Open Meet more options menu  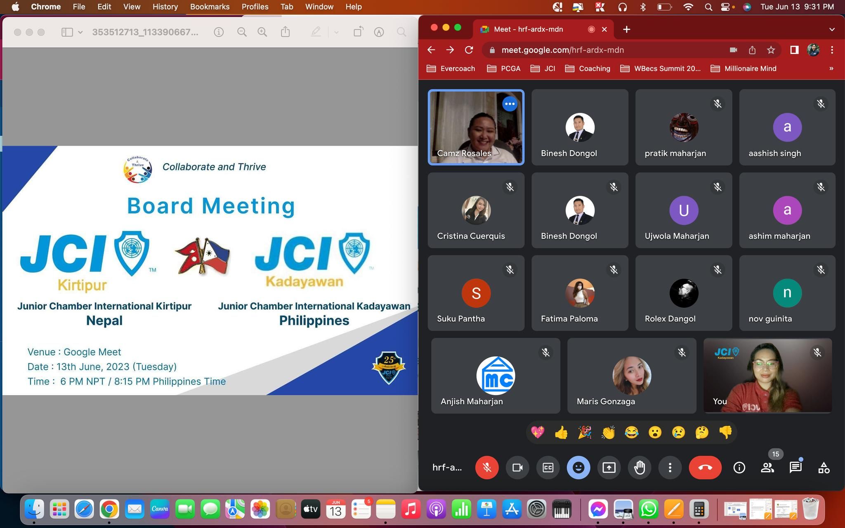point(670,467)
